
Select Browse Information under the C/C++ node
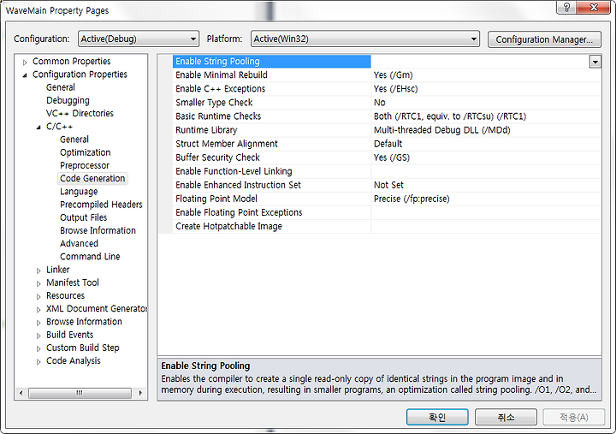pos(98,230)
